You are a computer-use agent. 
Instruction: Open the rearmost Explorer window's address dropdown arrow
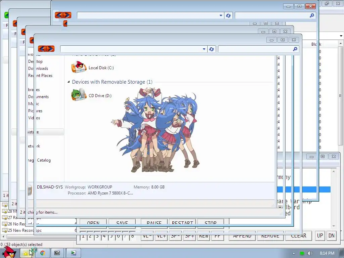click(x=221, y=15)
